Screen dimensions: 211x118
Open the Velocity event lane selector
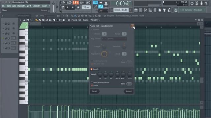94,20
